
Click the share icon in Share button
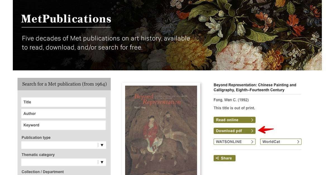tap(217, 158)
